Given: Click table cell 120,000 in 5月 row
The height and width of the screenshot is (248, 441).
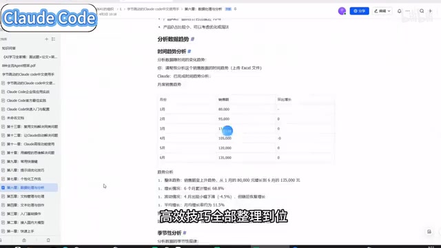Looking at the screenshot, I should tap(225, 148).
